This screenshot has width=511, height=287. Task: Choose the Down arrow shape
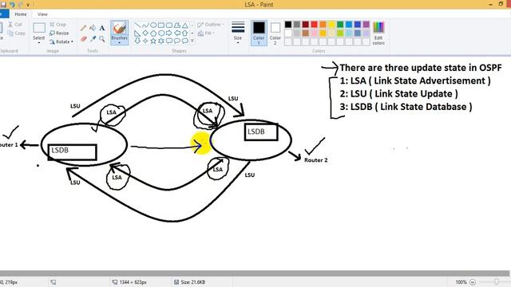coord(137,41)
